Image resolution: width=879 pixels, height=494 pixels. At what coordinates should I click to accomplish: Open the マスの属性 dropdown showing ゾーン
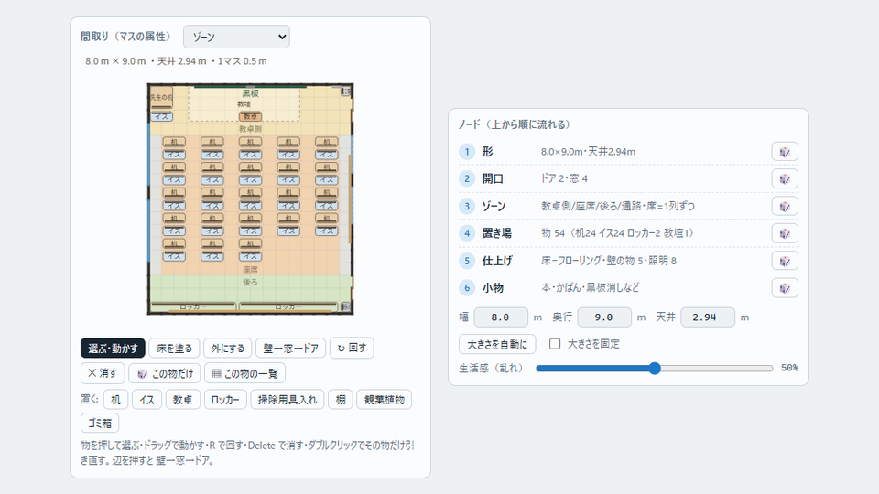tap(236, 37)
